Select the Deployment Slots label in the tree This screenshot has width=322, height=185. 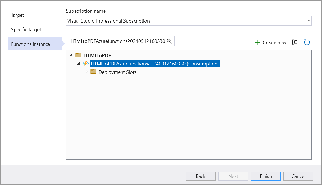118,72
